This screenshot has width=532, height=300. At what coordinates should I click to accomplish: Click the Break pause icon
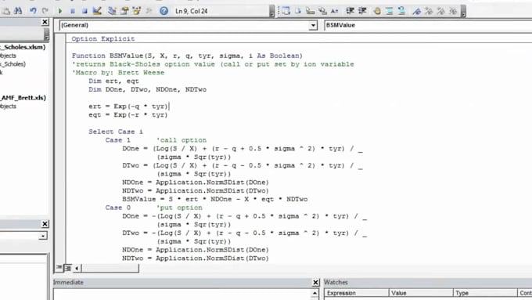[x=72, y=11]
